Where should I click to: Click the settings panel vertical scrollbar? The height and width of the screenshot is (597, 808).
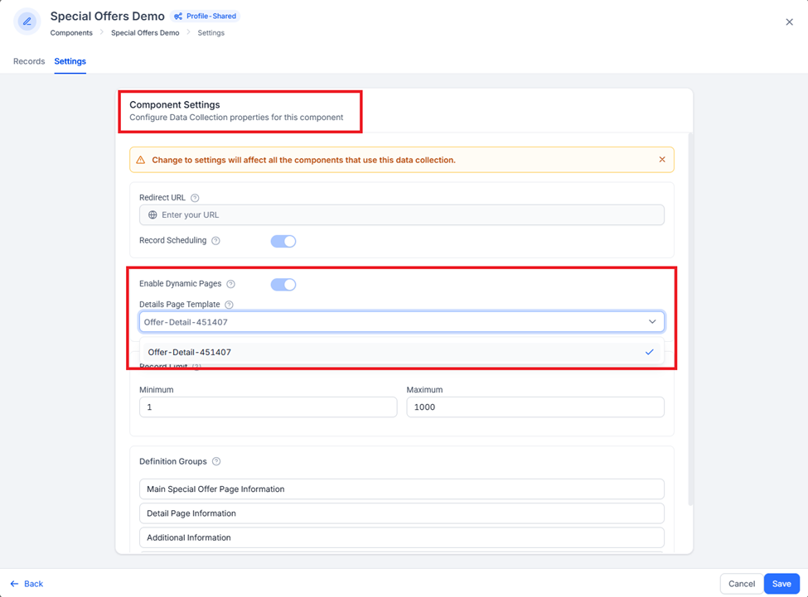tap(690, 319)
